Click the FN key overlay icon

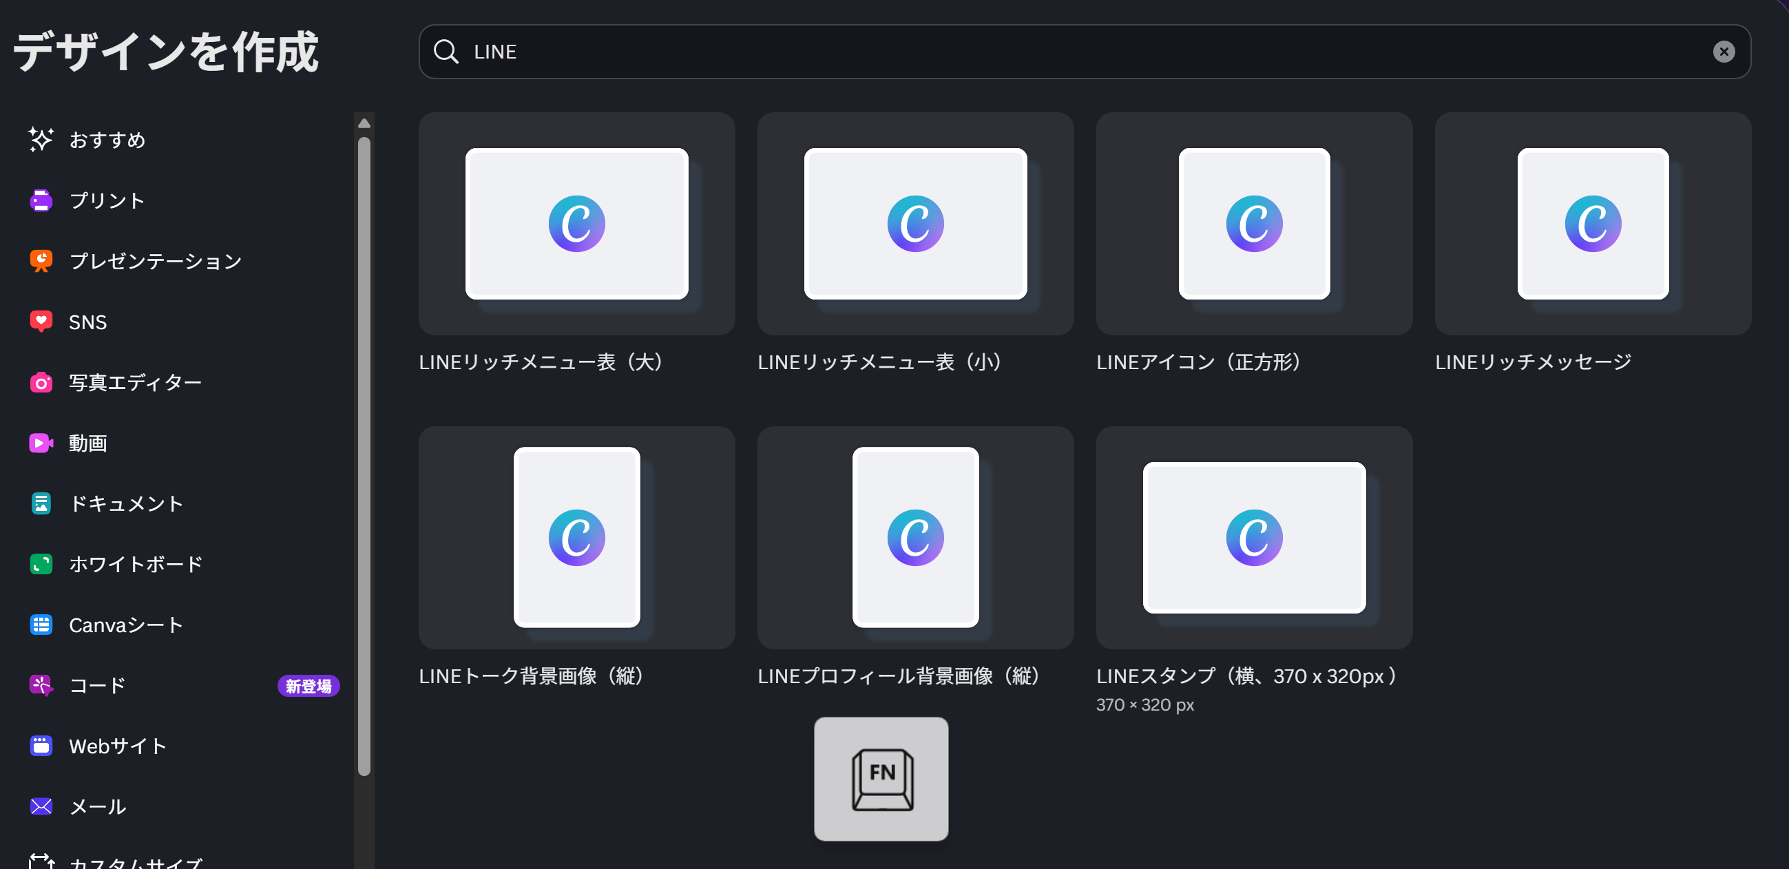[881, 779]
